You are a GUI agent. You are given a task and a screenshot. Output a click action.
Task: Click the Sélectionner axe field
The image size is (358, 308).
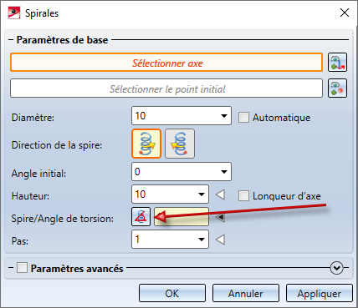tap(166, 63)
